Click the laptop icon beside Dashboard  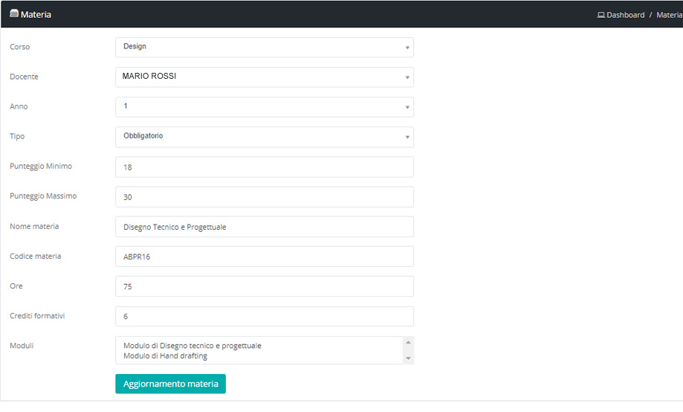pos(601,15)
